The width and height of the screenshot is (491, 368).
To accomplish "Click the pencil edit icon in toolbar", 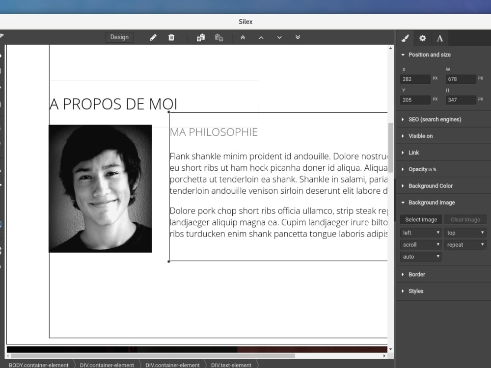I will point(153,38).
